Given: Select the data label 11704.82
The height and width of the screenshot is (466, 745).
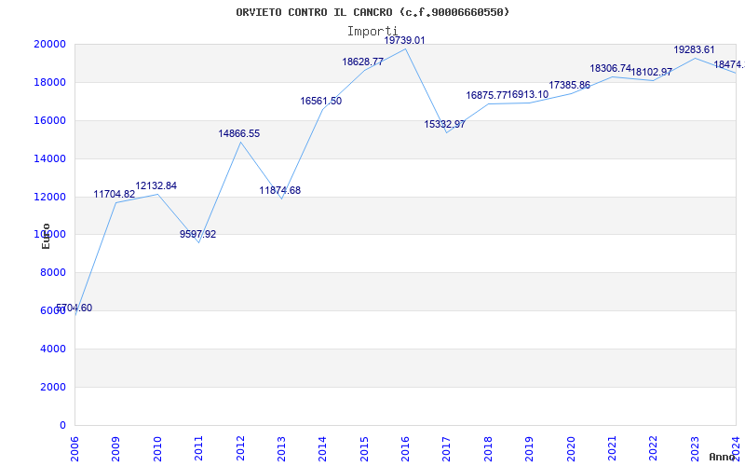Looking at the screenshot, I should click(114, 194).
